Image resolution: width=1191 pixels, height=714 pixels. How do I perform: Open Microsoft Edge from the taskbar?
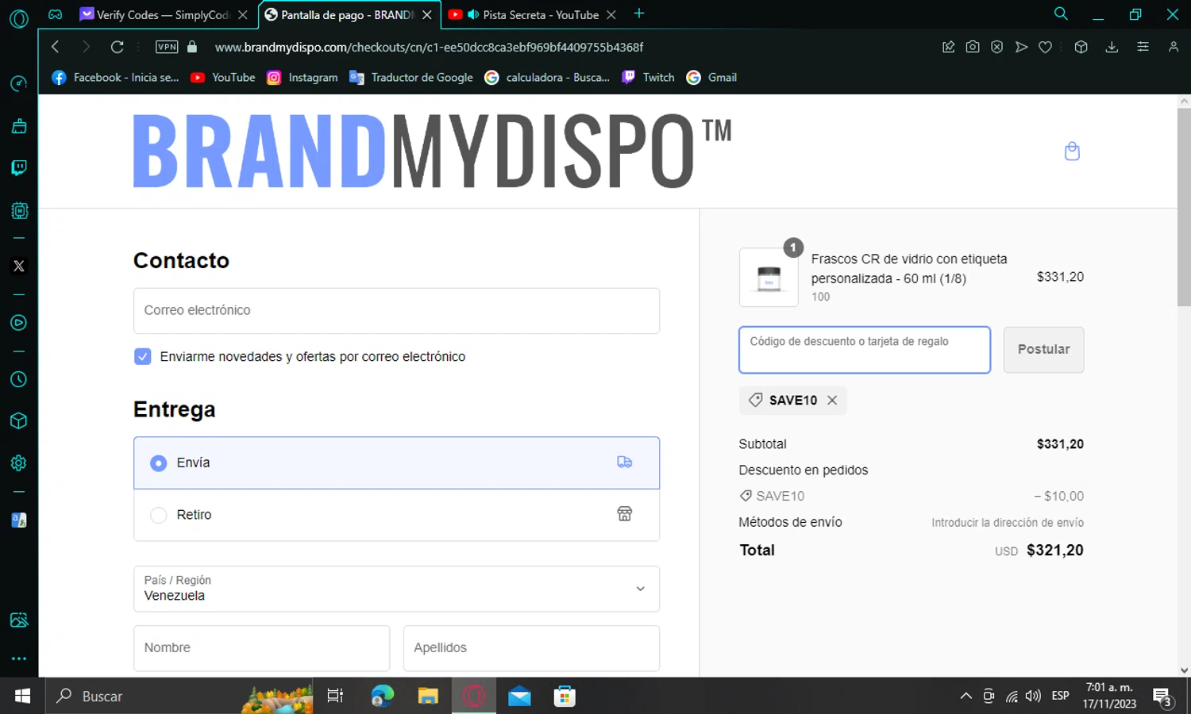pos(383,696)
